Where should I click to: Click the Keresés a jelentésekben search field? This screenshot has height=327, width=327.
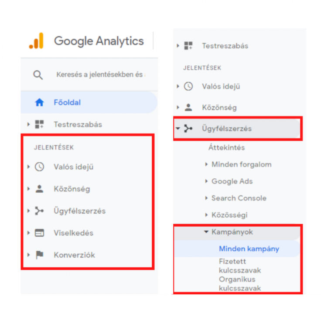click(x=99, y=75)
